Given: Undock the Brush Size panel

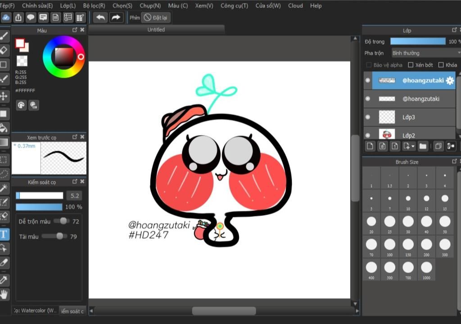Looking at the screenshot, I should 454,162.
